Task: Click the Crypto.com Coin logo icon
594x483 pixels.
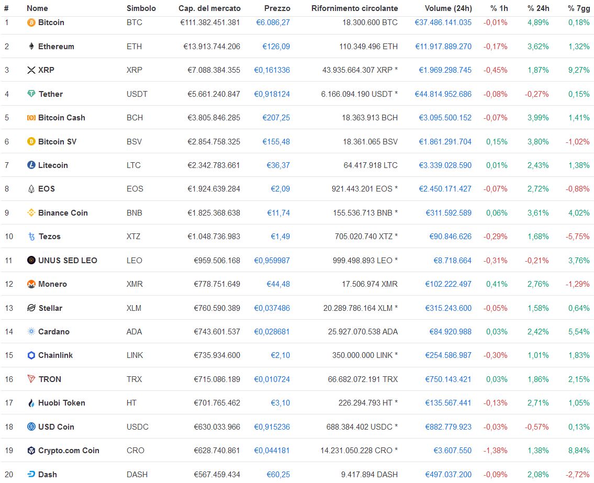Action: click(31, 451)
